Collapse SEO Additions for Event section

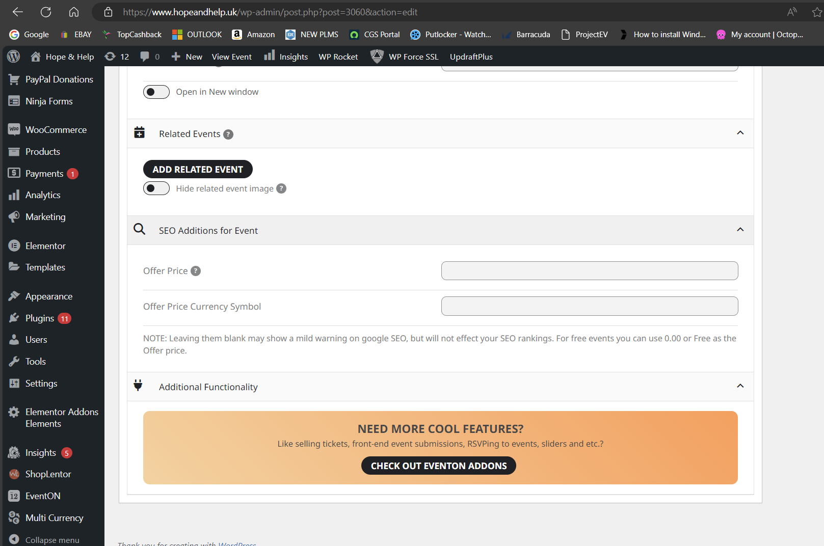[740, 230]
